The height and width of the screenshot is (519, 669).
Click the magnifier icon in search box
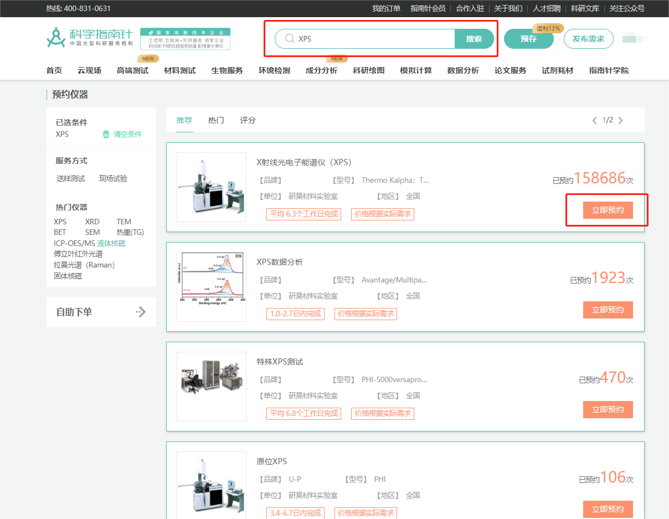289,39
